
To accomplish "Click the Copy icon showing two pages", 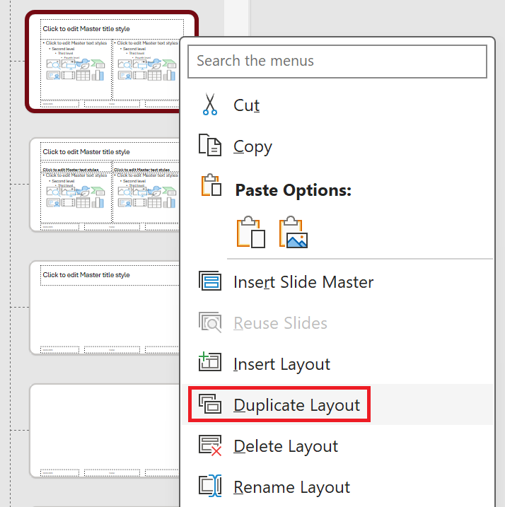I will (210, 146).
